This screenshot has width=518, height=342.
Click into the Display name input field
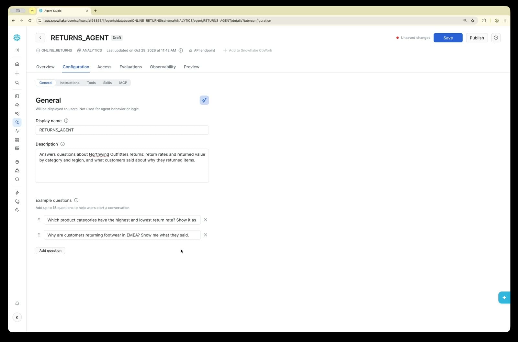[122, 130]
